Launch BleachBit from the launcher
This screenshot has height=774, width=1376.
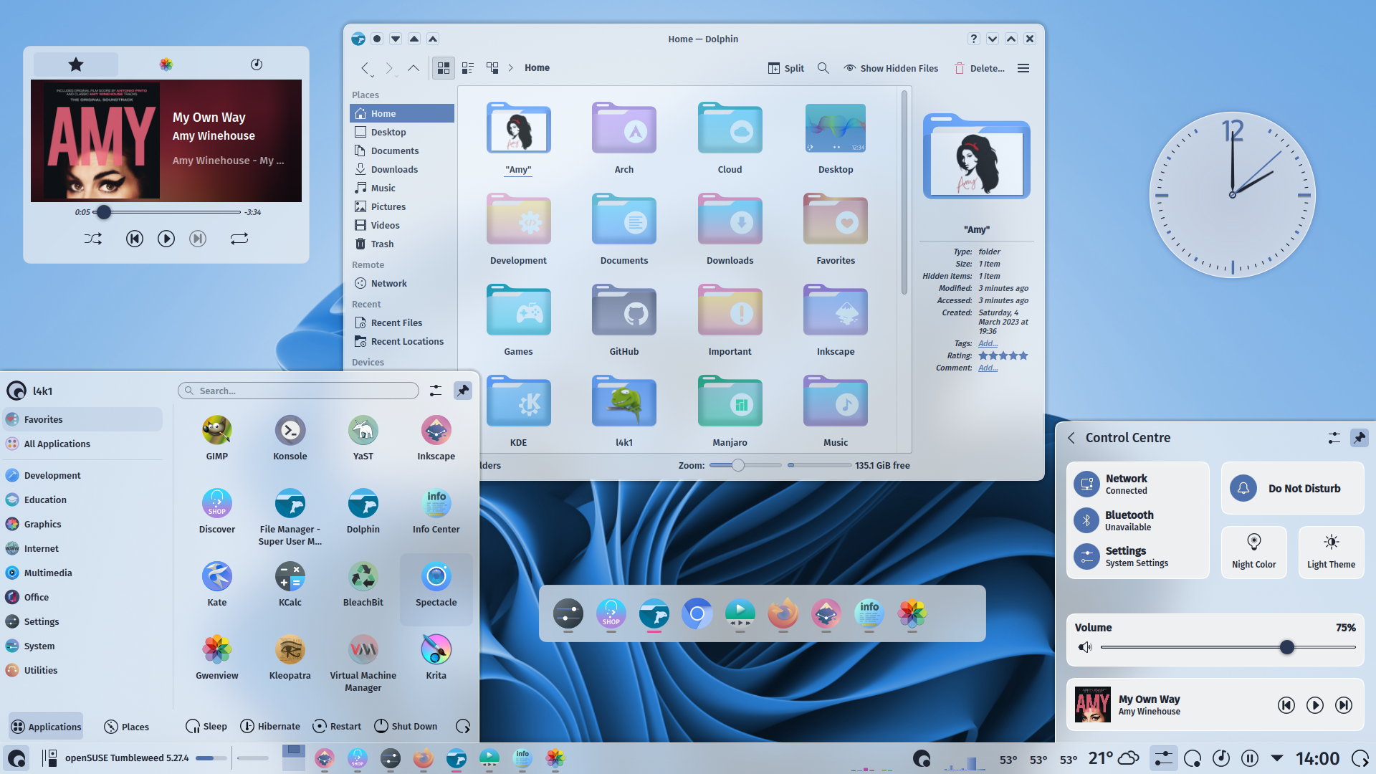[363, 584]
